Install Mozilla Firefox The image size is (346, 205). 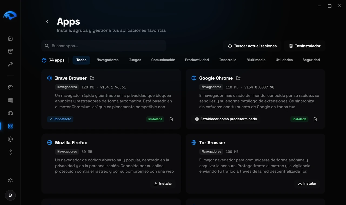[163, 183]
